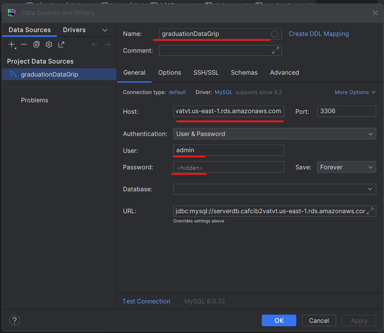Navigate back with left arrow icon
The image size is (384, 333).
tap(94, 44)
